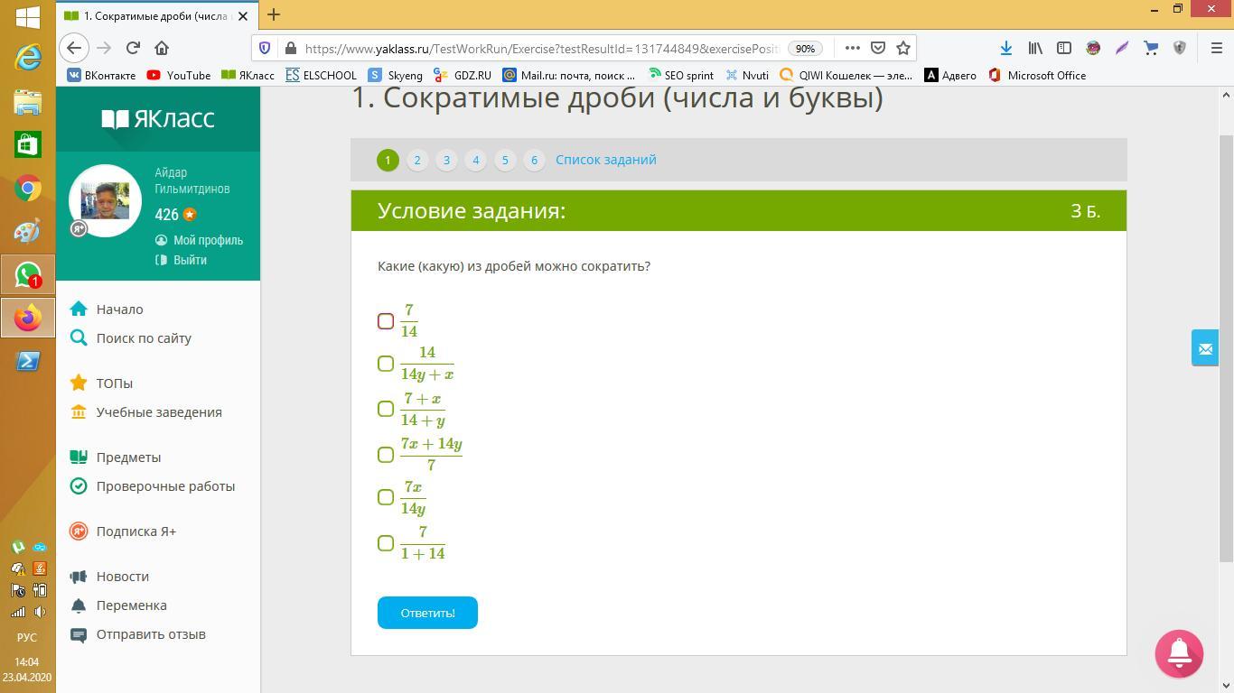
Task: Switch the РУС keyboard language indicator
Action: 27,637
